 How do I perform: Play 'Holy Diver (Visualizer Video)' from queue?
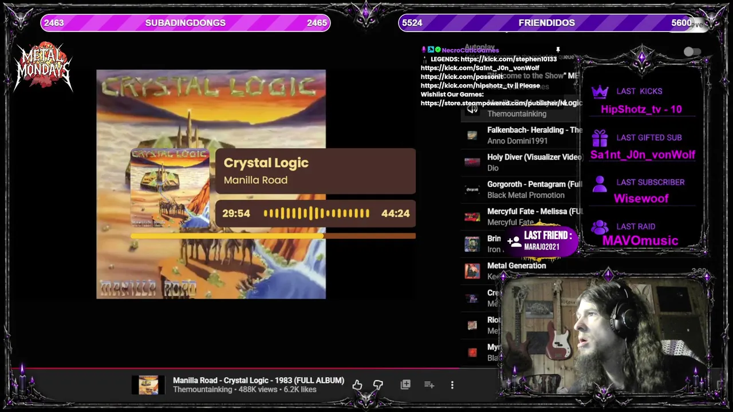click(x=534, y=157)
